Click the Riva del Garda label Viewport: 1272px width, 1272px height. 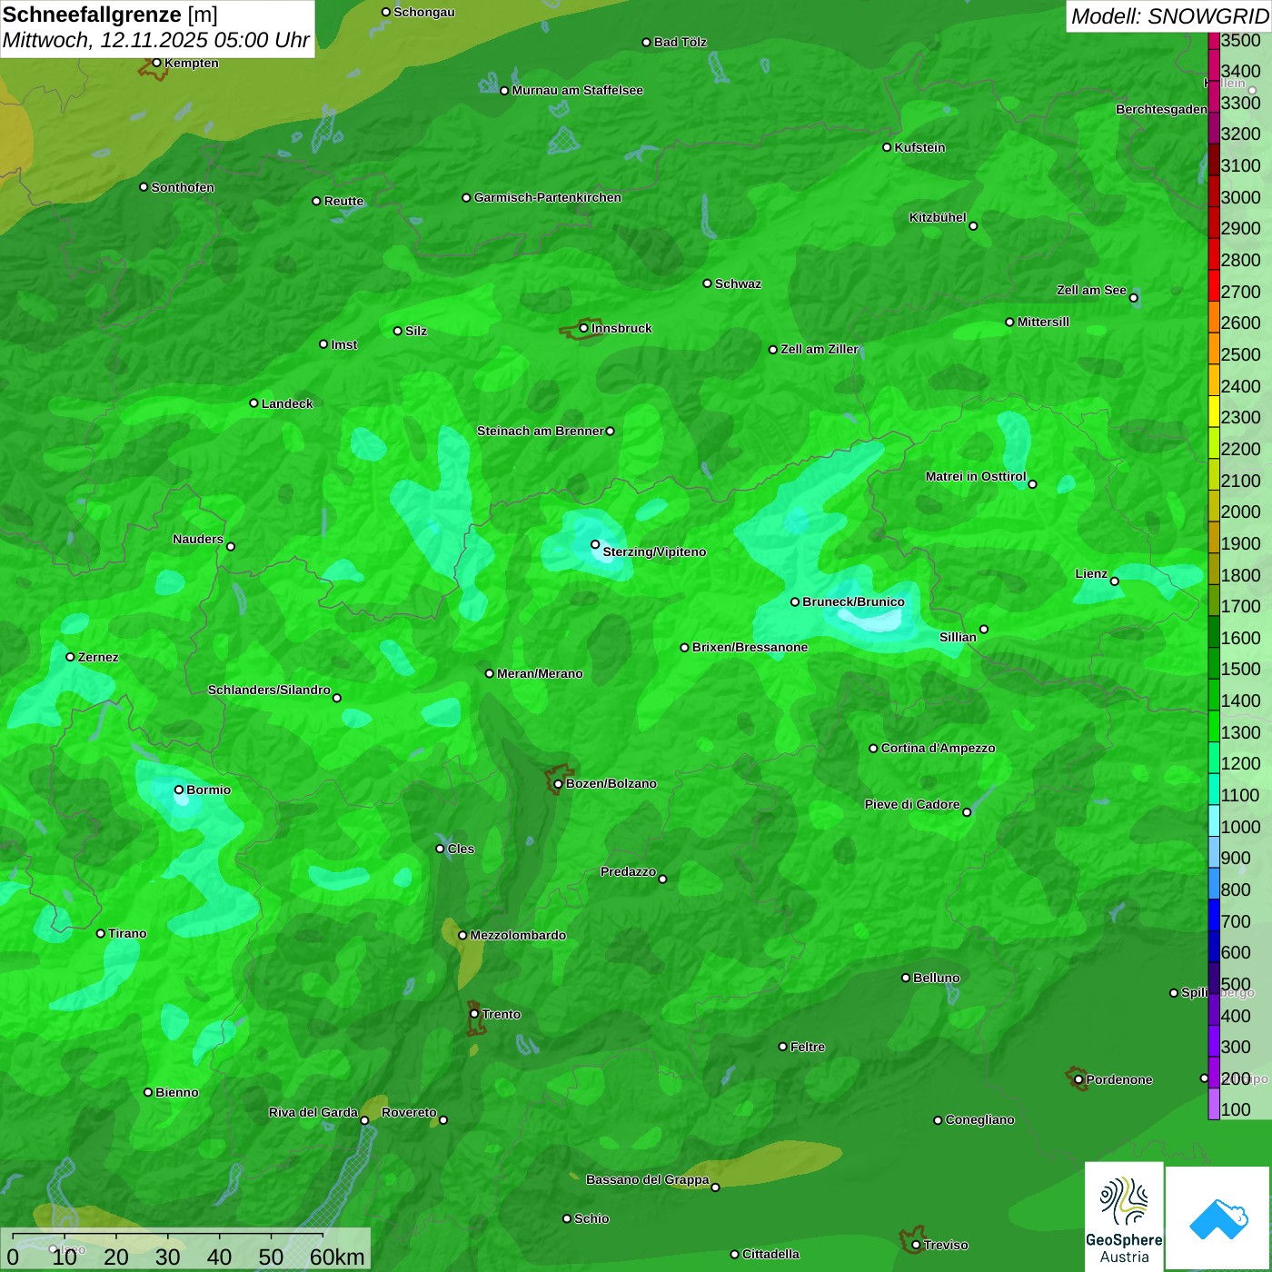tap(313, 1112)
